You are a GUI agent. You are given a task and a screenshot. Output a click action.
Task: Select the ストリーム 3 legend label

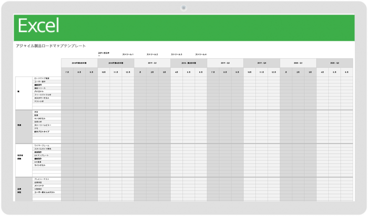(177, 55)
